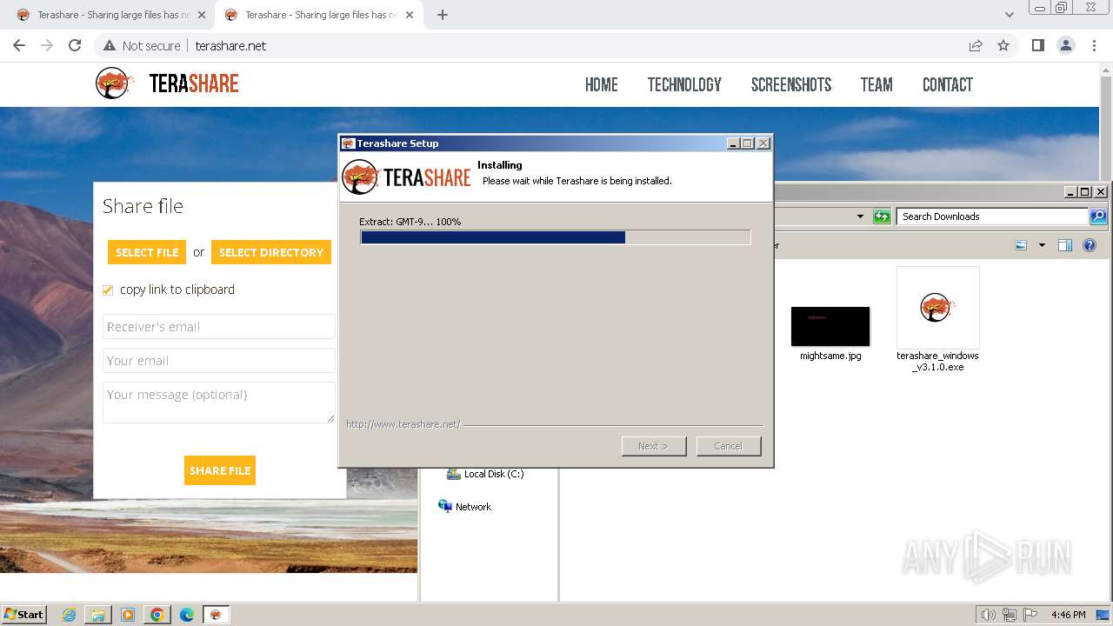
Task: Open Explorer help icon
Action: tap(1090, 246)
